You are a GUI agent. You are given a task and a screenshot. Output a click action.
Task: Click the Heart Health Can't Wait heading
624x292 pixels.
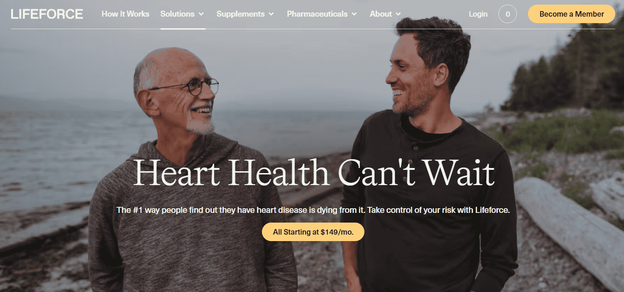[314, 173]
